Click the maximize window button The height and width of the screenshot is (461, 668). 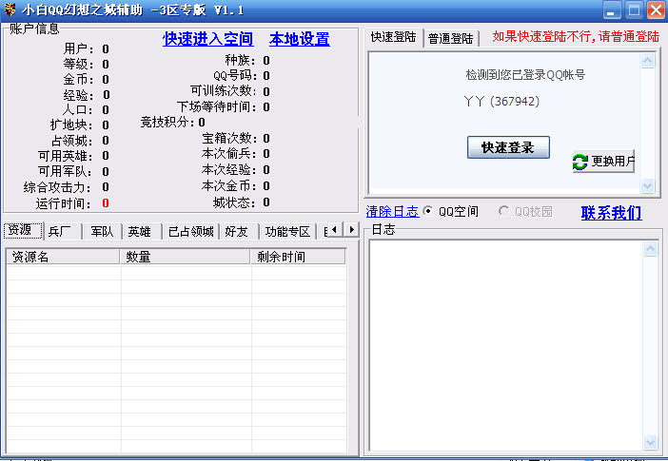(x=634, y=10)
